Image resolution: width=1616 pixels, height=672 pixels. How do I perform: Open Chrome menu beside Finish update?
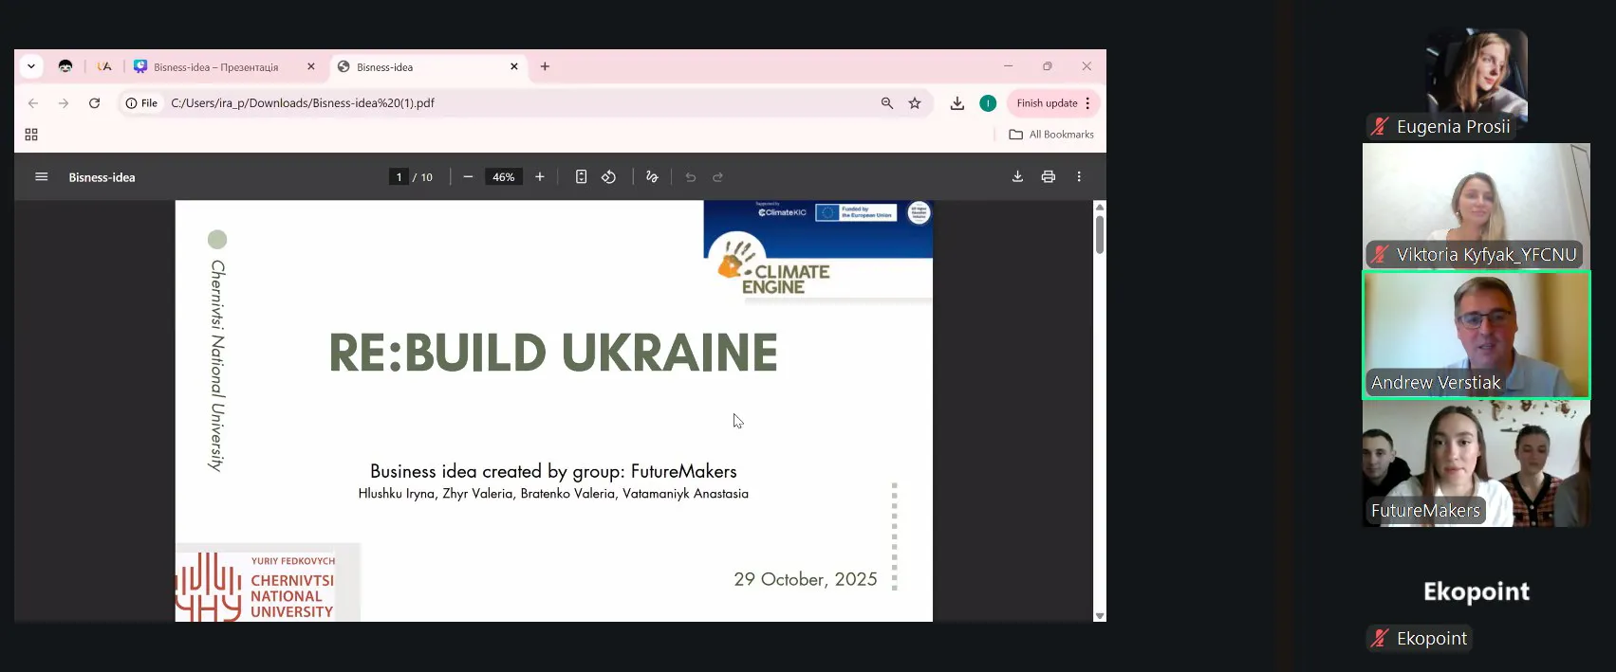[1088, 103]
